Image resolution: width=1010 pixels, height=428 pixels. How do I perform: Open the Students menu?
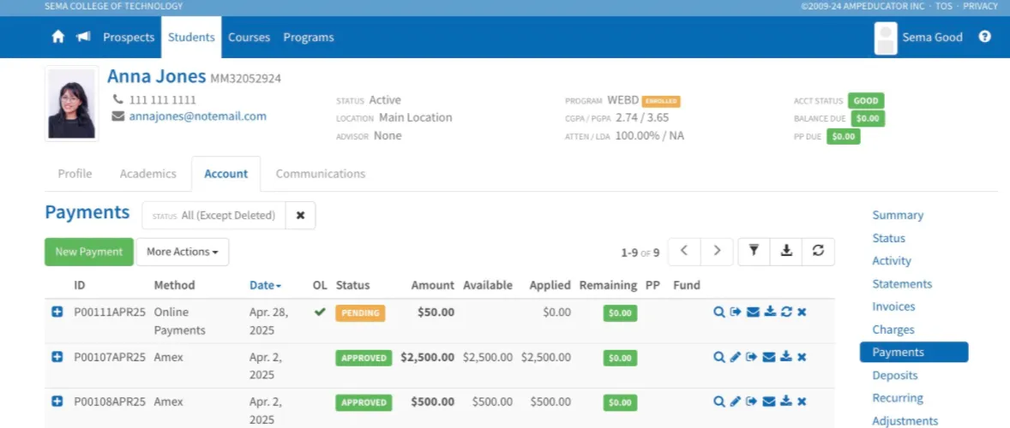pyautogui.click(x=191, y=38)
